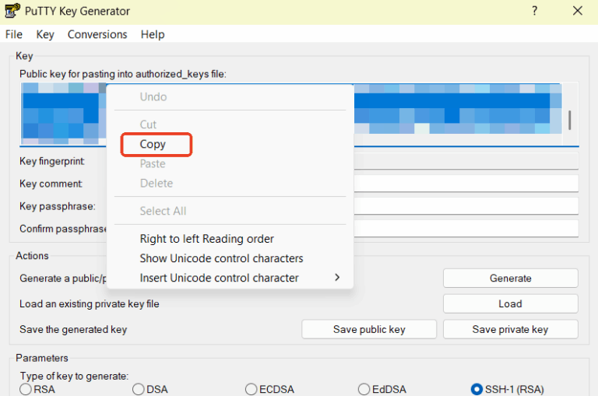Screen dimensions: 598x396
Task: Choose Undo in the context menu
Action: [230, 96]
